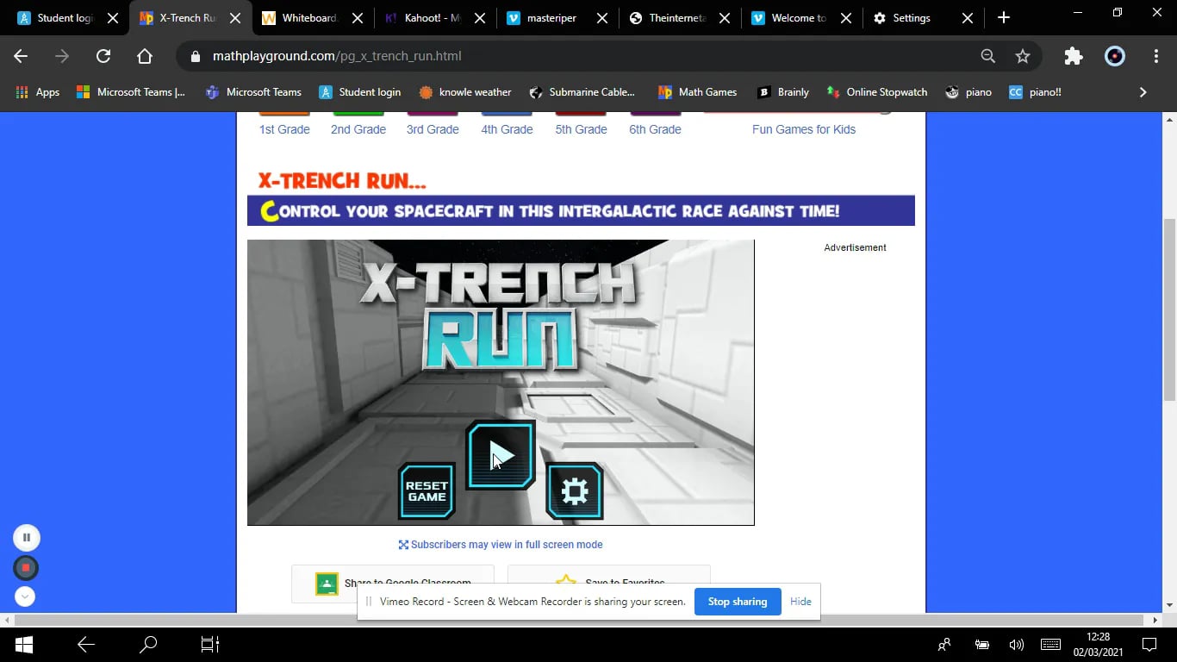
Task: Open the Brainly bookmark
Action: pos(783,92)
